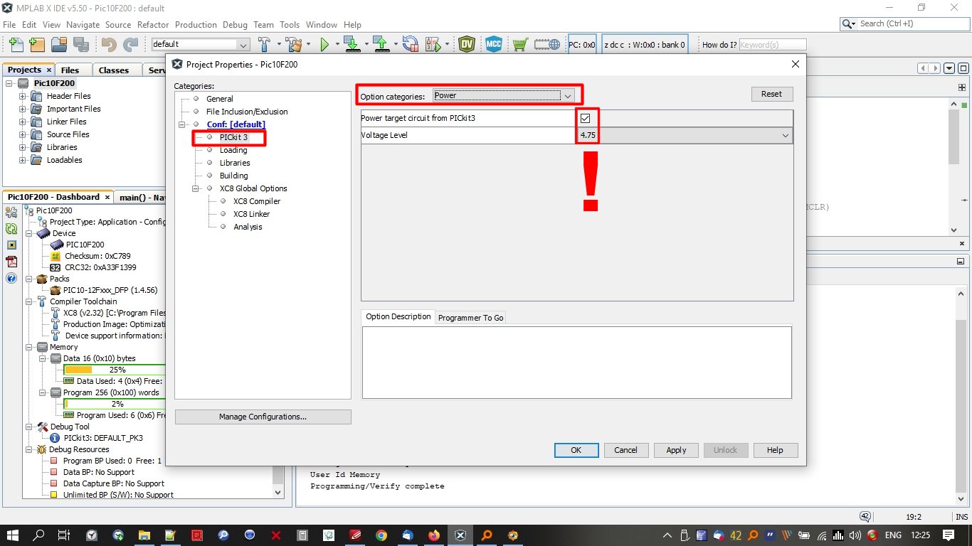Click dashboard project properties wrench icon

point(11,213)
